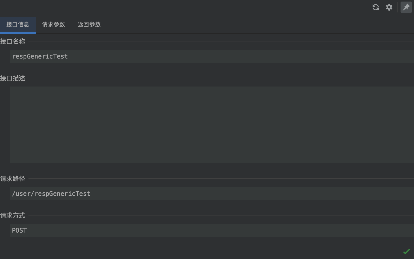Select the 返回参数 tab

(89, 25)
